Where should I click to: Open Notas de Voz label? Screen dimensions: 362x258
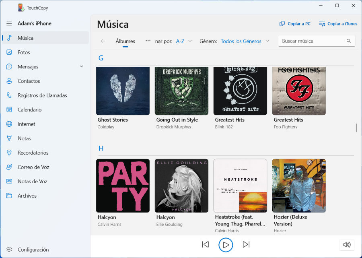click(32, 181)
